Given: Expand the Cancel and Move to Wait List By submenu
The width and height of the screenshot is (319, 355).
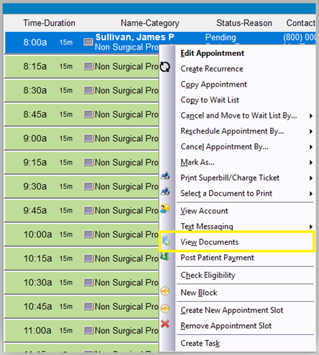Looking at the screenshot, I should [x=311, y=116].
